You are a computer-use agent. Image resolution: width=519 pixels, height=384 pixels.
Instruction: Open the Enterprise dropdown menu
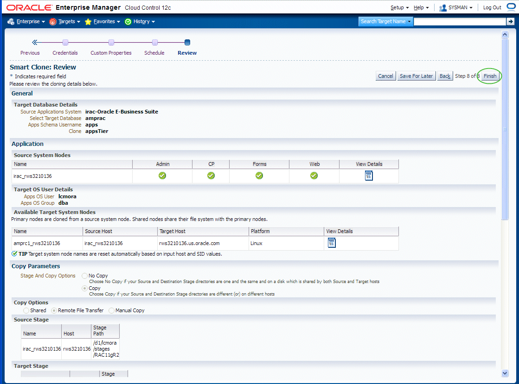[31, 21]
